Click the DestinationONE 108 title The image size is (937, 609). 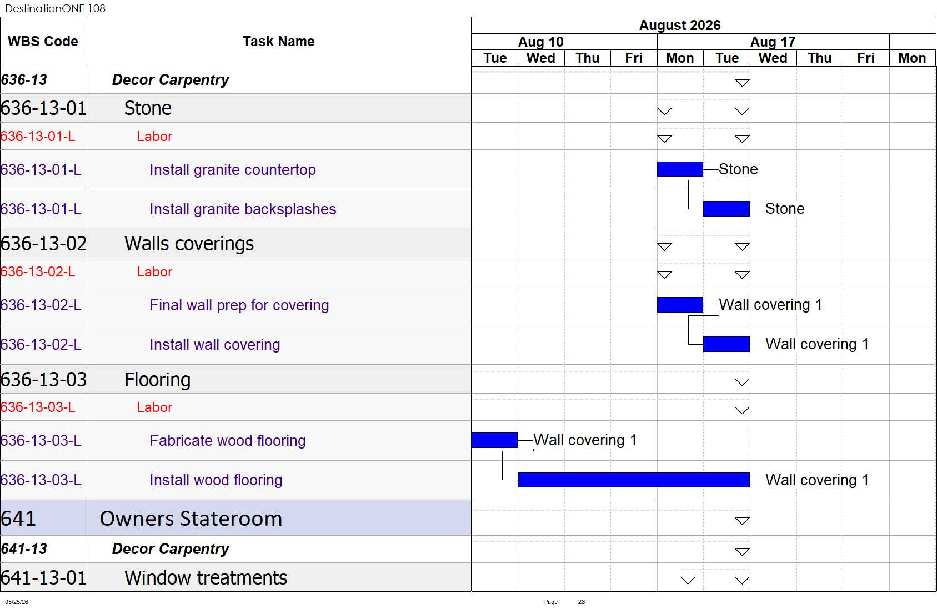coord(55,8)
